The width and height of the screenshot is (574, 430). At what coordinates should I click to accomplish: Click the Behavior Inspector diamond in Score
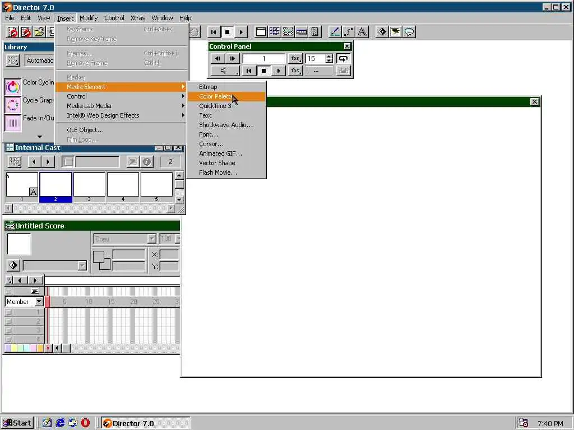13,265
